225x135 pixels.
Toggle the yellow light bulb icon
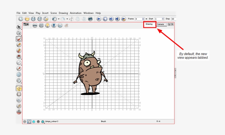click(47, 25)
